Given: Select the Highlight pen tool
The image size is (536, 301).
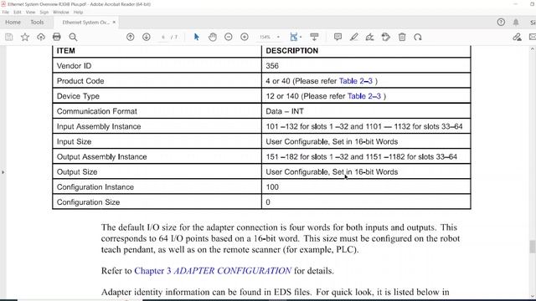Looking at the screenshot, I should (x=353, y=37).
